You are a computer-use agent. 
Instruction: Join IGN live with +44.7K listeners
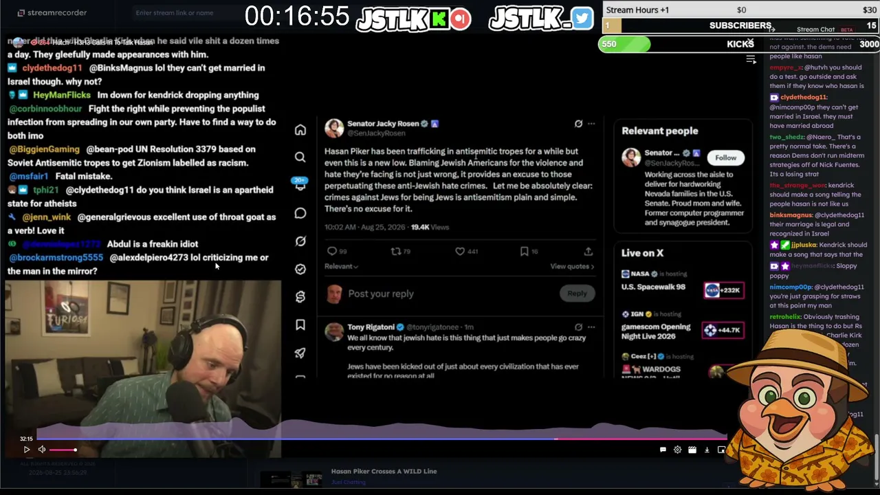point(723,330)
